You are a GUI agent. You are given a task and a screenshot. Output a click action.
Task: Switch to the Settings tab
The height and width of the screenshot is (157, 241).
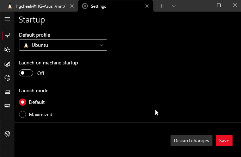pos(115,6)
